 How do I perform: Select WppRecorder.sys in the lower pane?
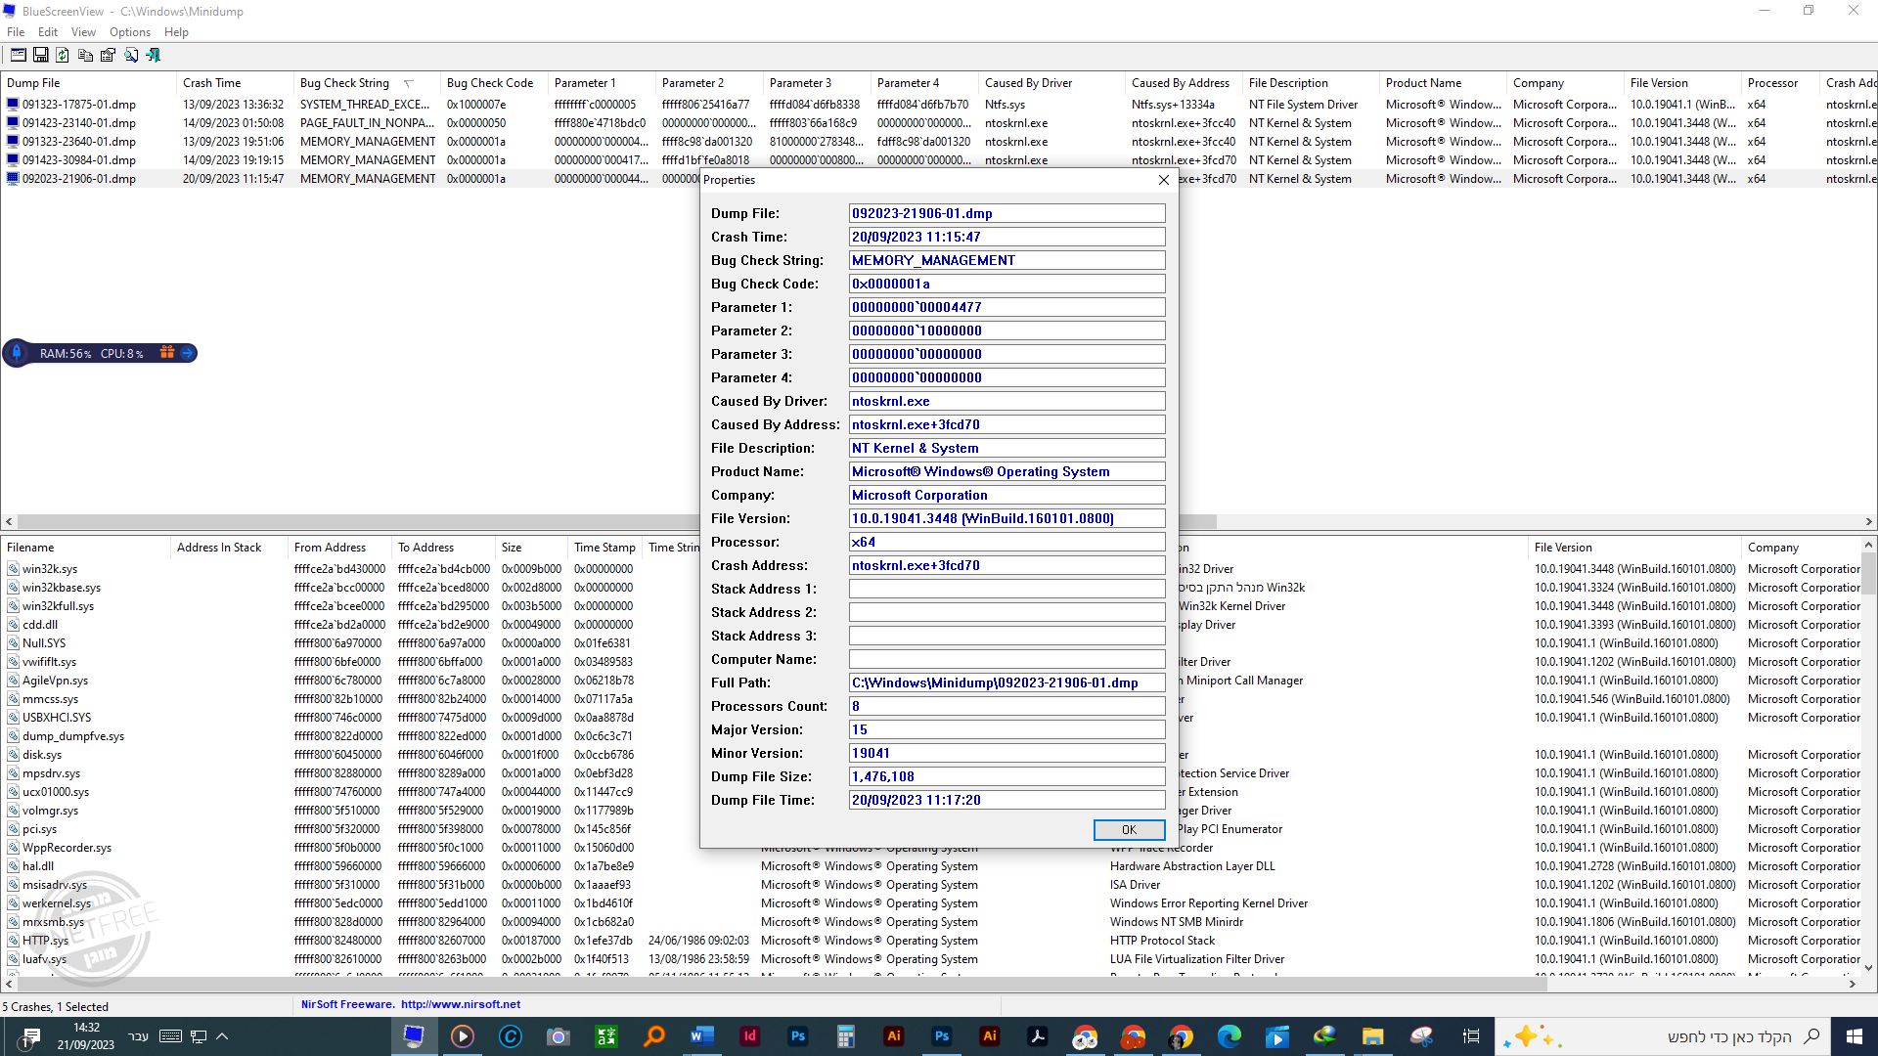tap(67, 848)
